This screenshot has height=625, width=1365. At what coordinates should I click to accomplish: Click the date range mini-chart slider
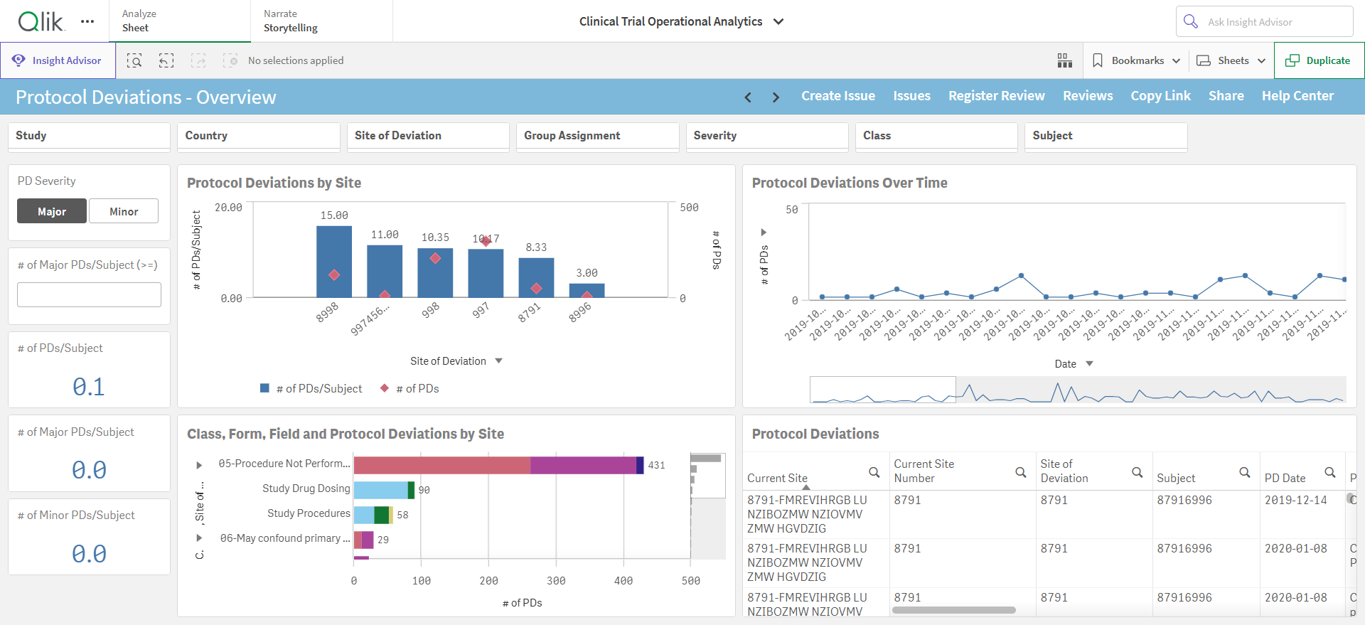click(1078, 390)
